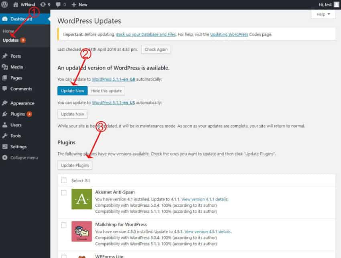Screen dimensions: 341x258
Task: Click the Check Again button
Action: [156, 50]
